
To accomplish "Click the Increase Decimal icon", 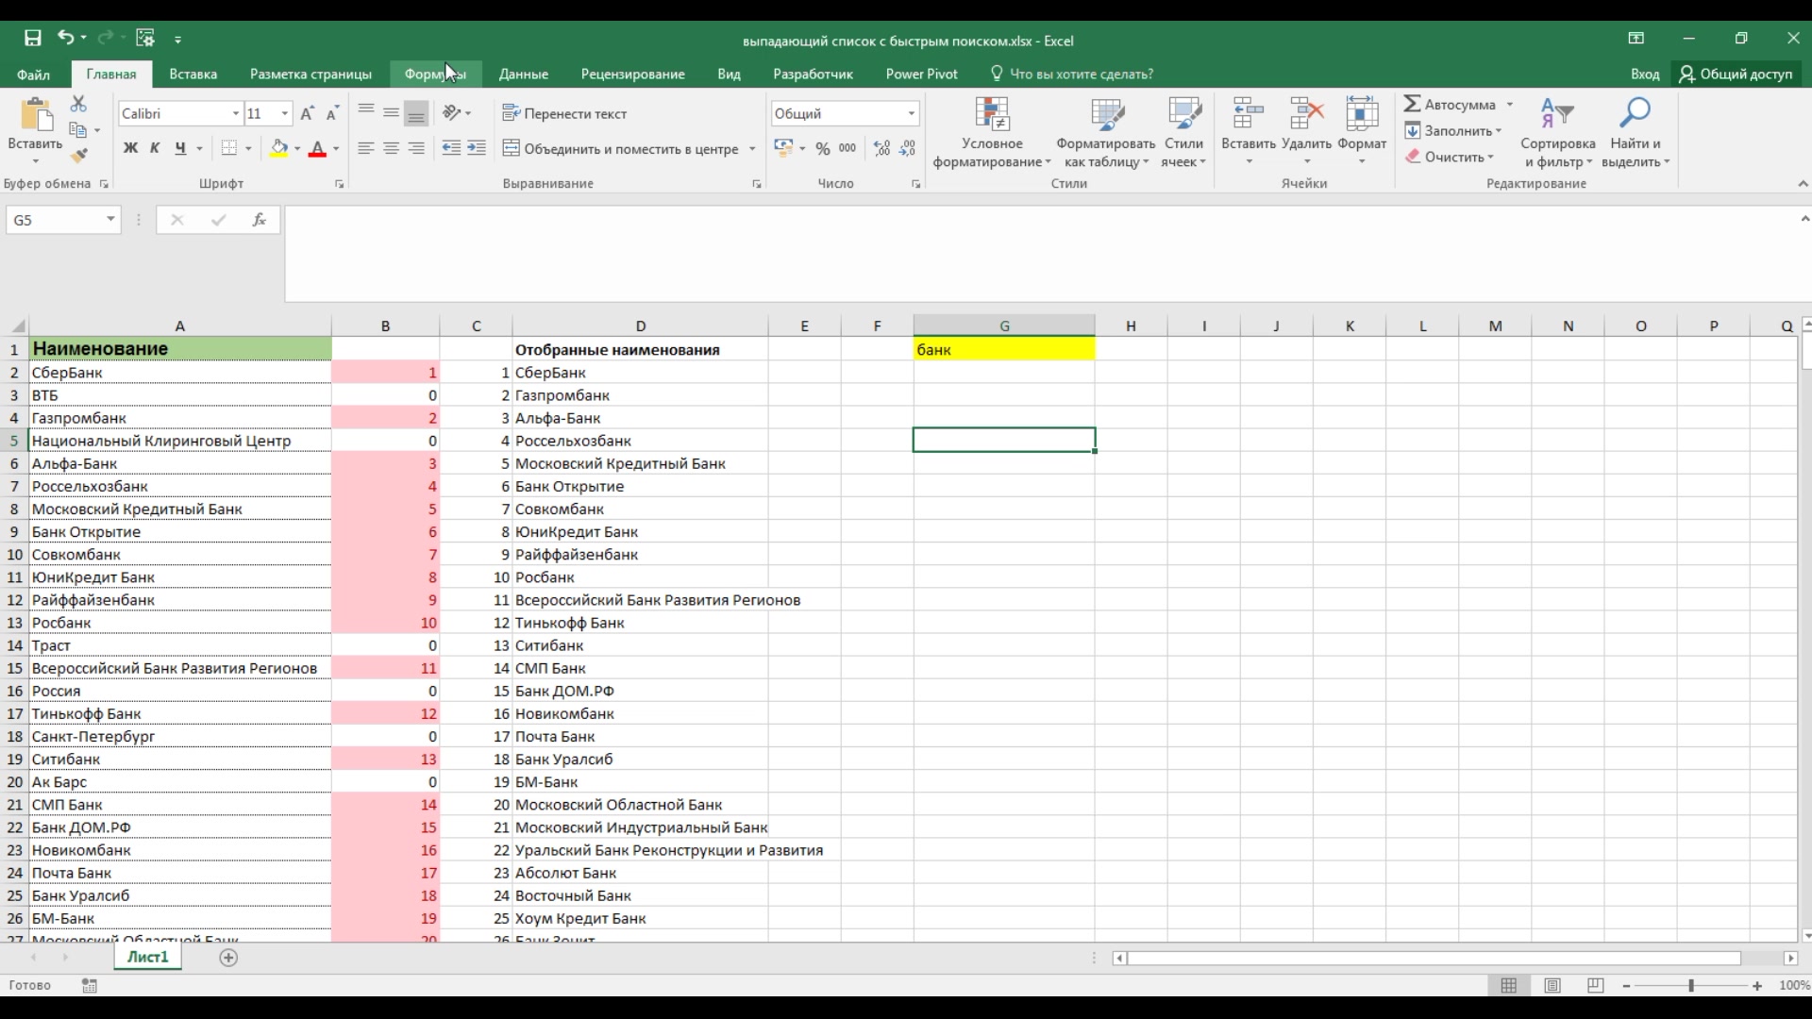I will [881, 148].
